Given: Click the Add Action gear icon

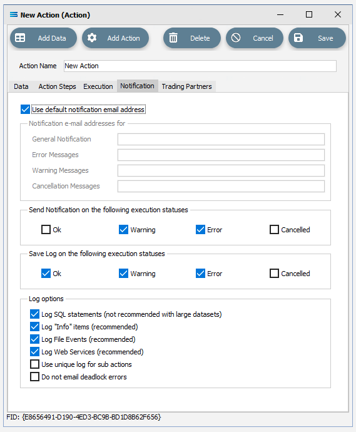Looking at the screenshot, I should (x=92, y=38).
